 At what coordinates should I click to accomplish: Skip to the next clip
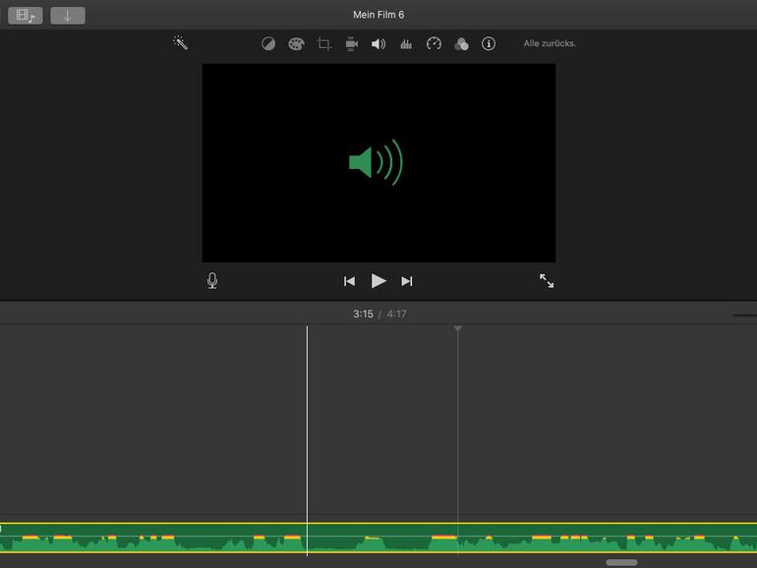(407, 281)
